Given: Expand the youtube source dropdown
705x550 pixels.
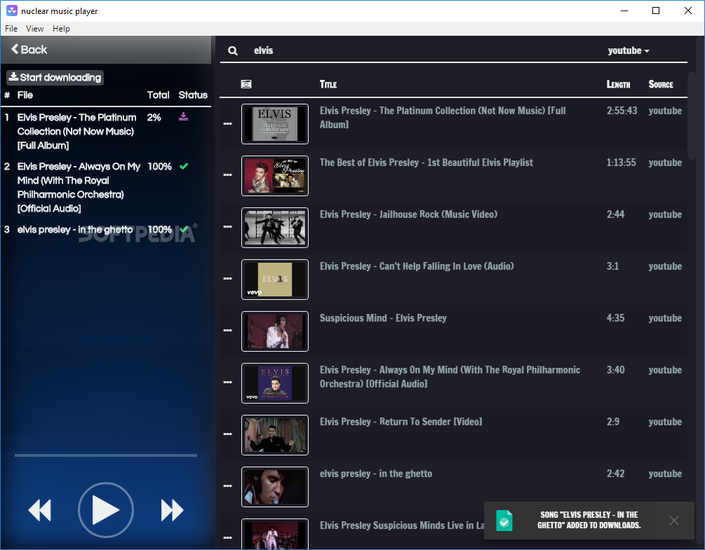Looking at the screenshot, I should [628, 50].
